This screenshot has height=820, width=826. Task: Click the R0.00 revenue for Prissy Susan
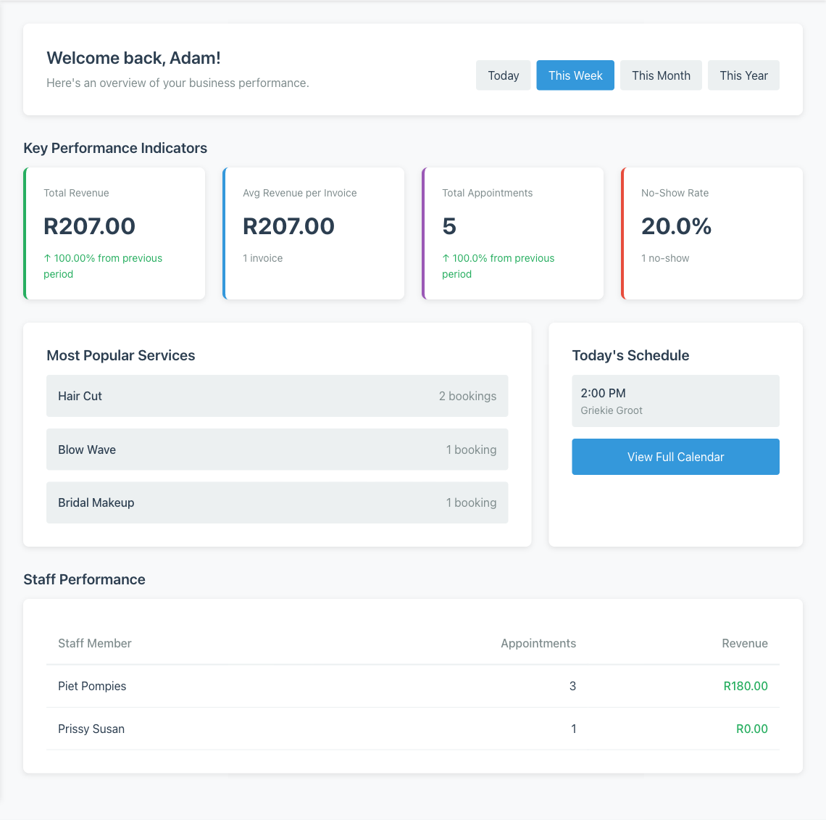point(752,729)
